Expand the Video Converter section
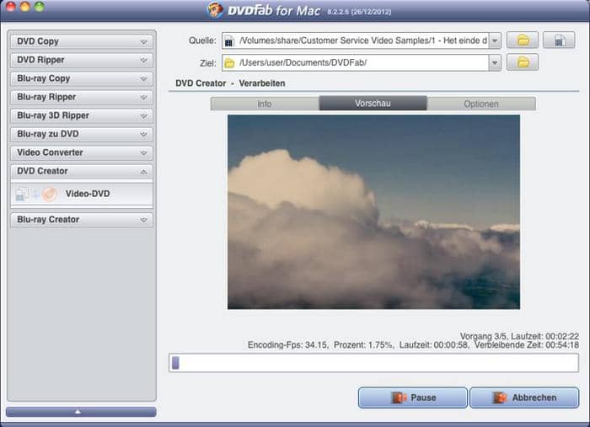The height and width of the screenshot is (427, 590). (82, 152)
